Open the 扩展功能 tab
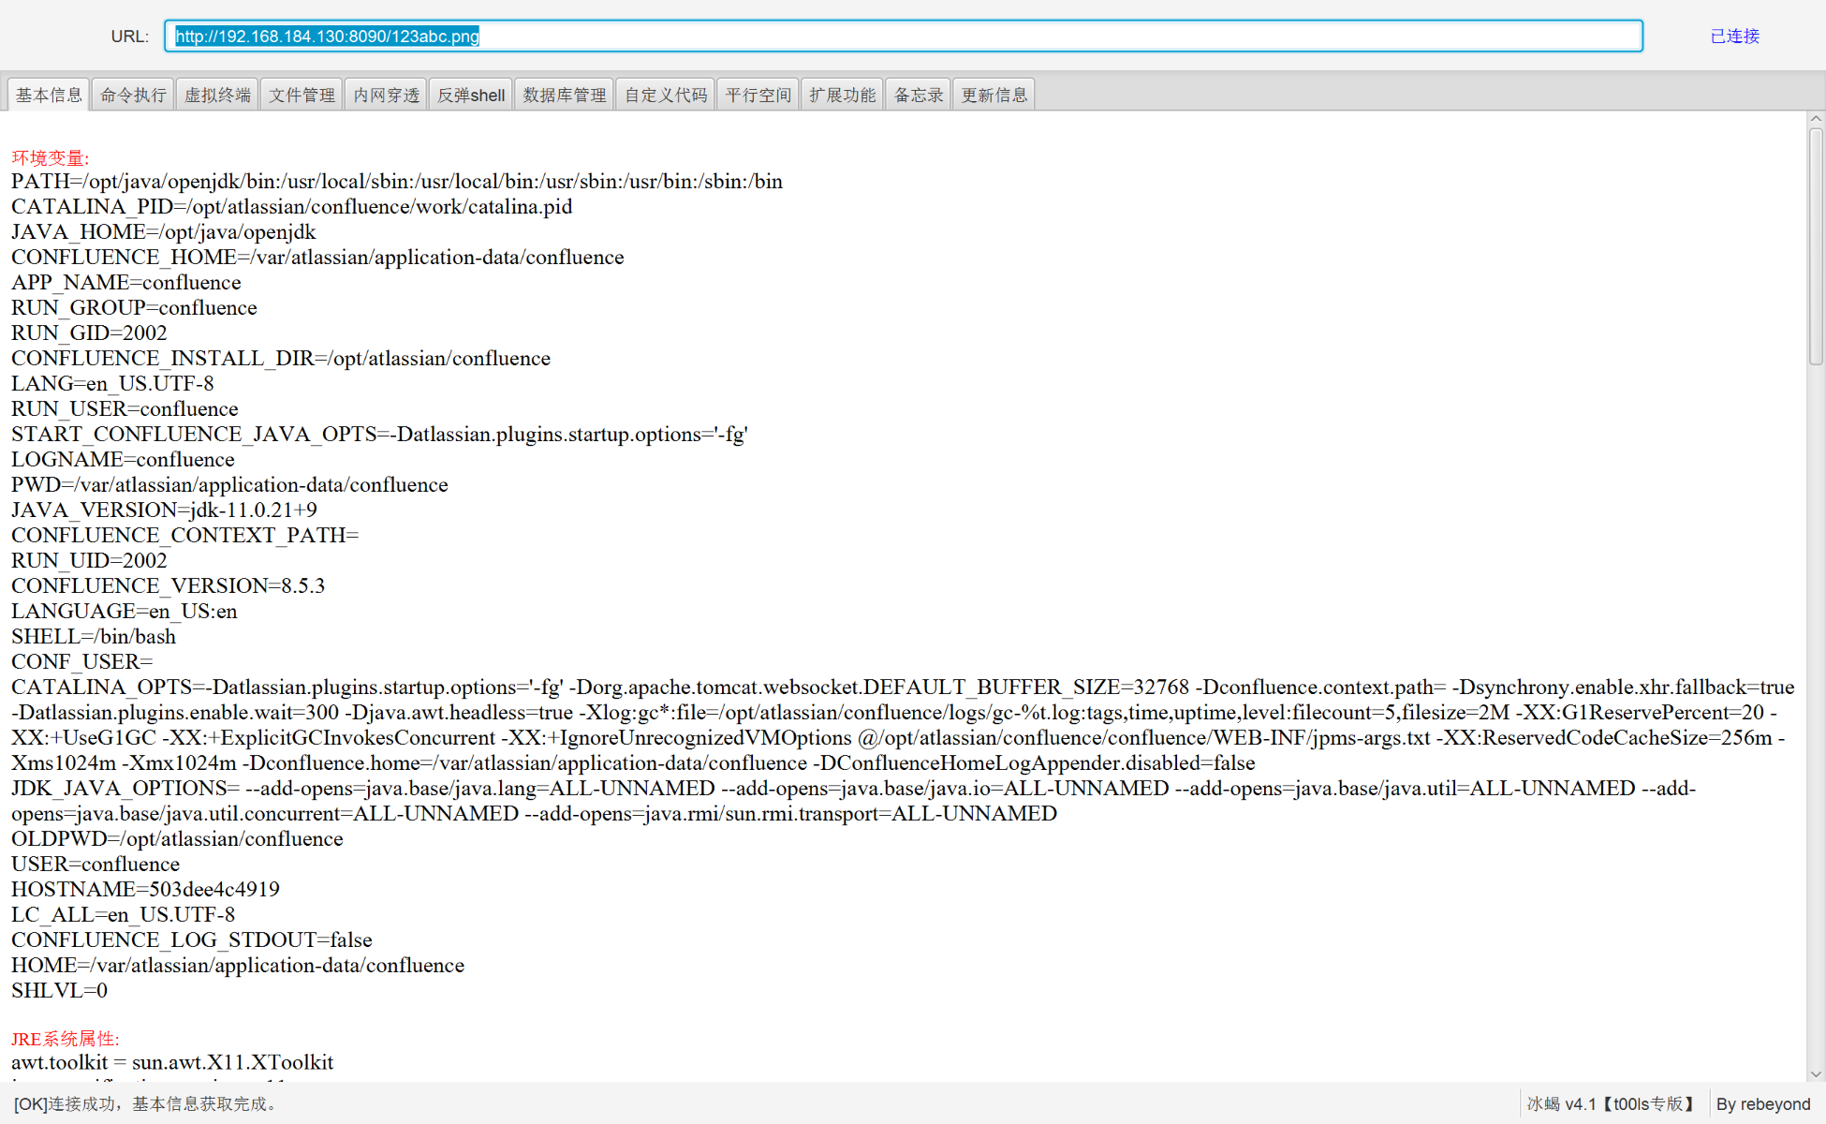The width and height of the screenshot is (1826, 1124). 843,95
